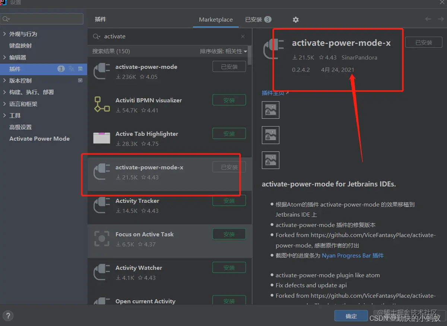Image resolution: width=447 pixels, height=326 pixels.
Task: Click the settings search field
Action: tap(42, 19)
